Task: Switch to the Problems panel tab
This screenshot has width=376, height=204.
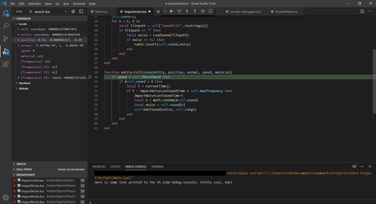Action: [x=99, y=166]
